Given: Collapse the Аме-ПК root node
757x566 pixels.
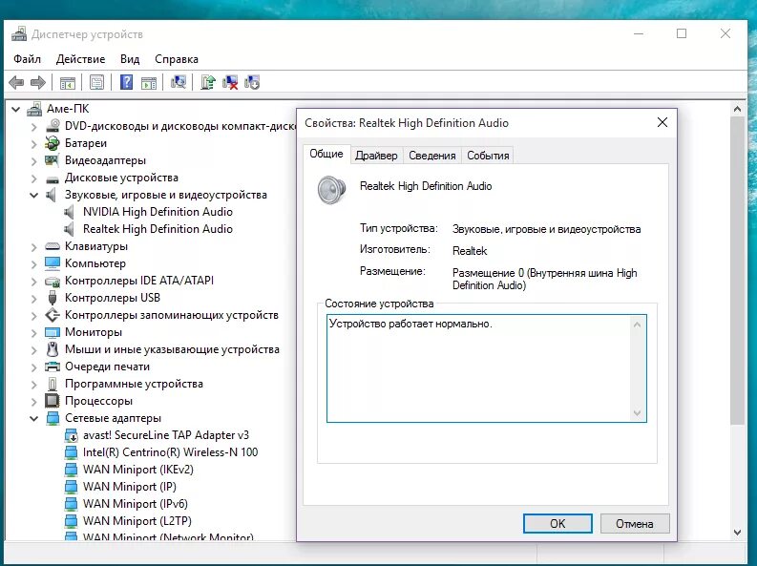Looking at the screenshot, I should coord(16,109).
